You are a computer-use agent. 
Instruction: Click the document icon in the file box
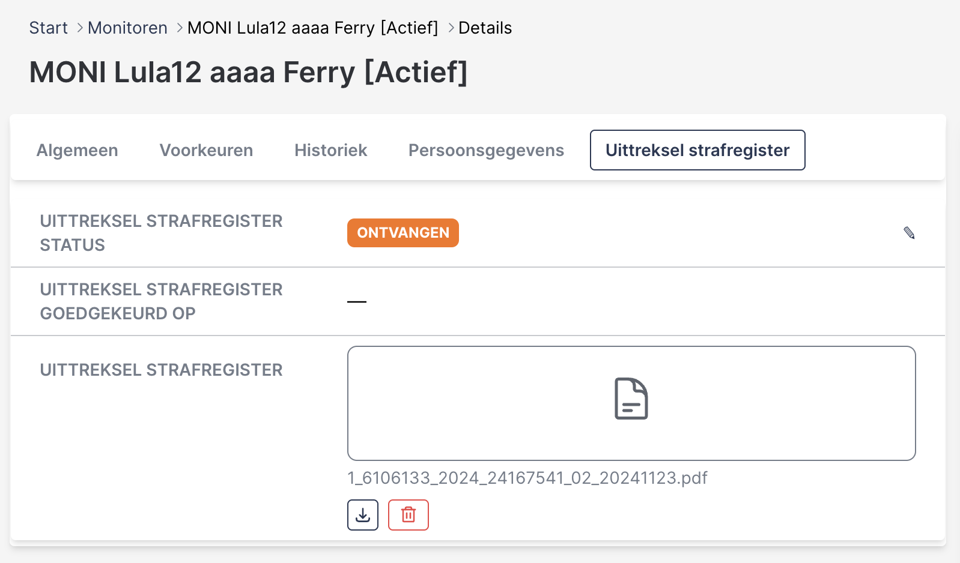tap(631, 399)
